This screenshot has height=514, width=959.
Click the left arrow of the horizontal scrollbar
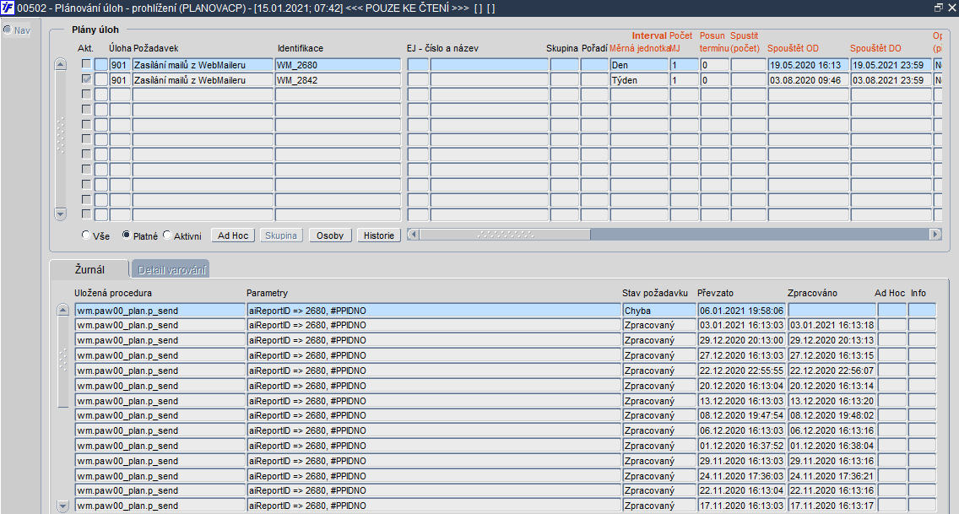413,234
